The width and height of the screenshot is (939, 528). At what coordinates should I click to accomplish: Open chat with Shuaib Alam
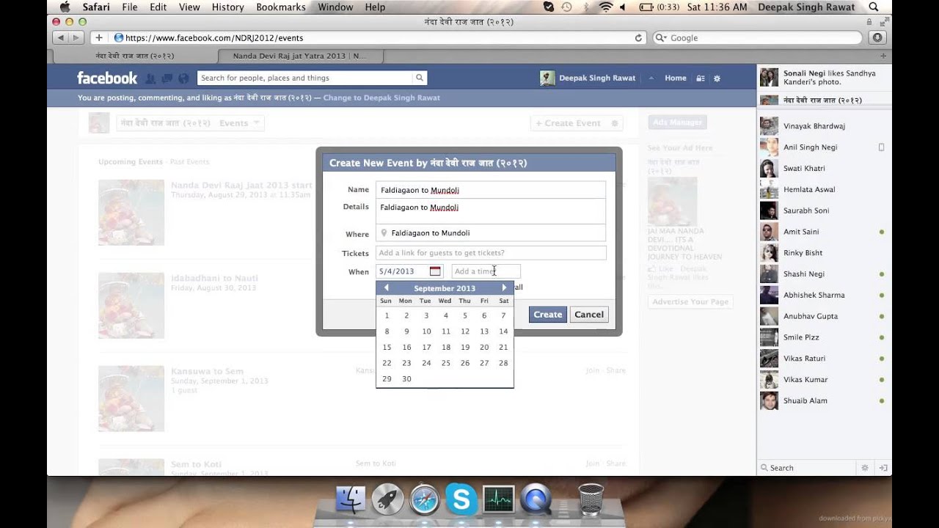pyautogui.click(x=824, y=401)
